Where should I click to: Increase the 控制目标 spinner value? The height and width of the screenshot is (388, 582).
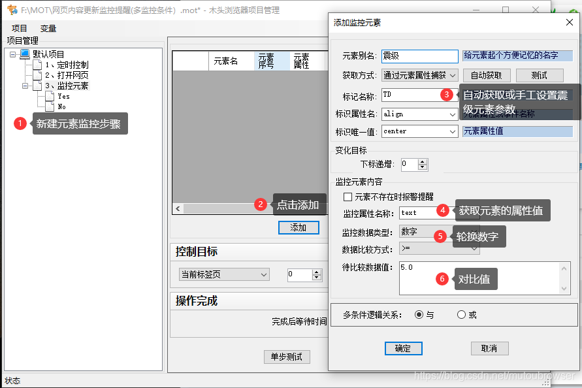pos(317,272)
